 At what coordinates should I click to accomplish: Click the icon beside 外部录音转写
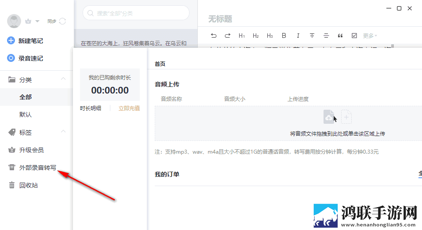(x=11, y=167)
